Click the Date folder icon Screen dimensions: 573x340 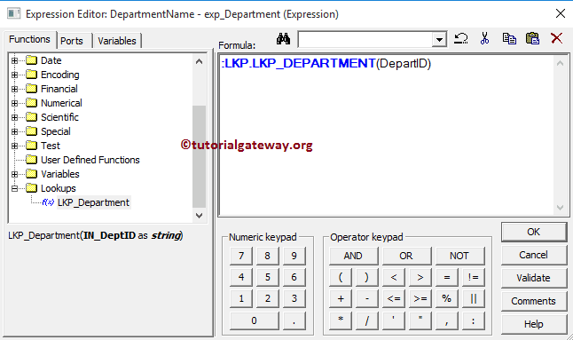pyautogui.click(x=32, y=60)
